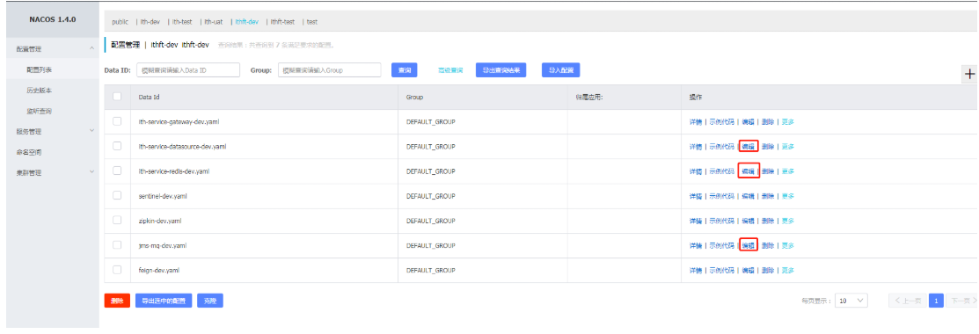Focus the Data ID search input

(188, 70)
